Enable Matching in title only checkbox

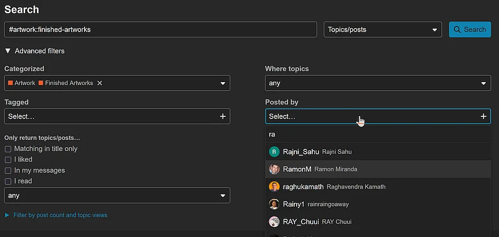[x=8, y=149]
